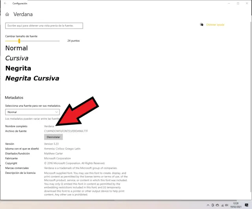This screenshot has height=209, width=252.
Task: Open the OneDrive cloud tray icon
Action: [217, 205]
